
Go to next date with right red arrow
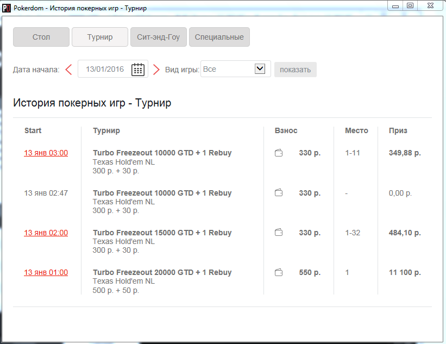tap(156, 70)
